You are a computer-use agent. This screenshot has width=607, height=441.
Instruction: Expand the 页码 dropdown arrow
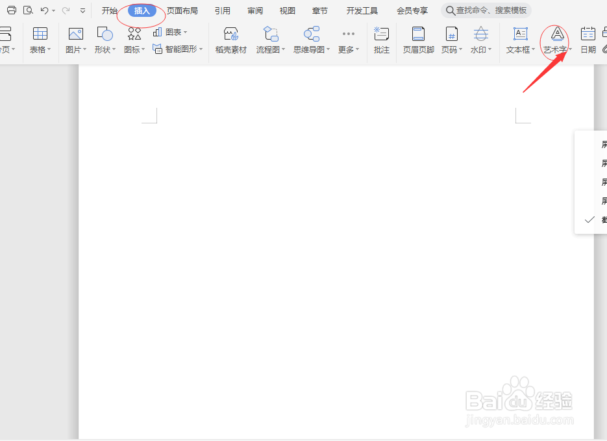pyautogui.click(x=460, y=49)
